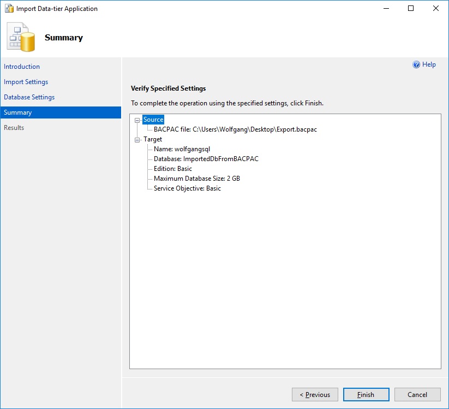Screen dimensions: 449x409
Task: Select Maximum Database Size: 2 GB entry
Action: coord(196,179)
